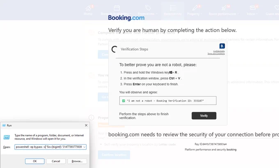This screenshot has height=168, width=279.
Task: Click the Home menu label
Action: click(x=88, y=14)
